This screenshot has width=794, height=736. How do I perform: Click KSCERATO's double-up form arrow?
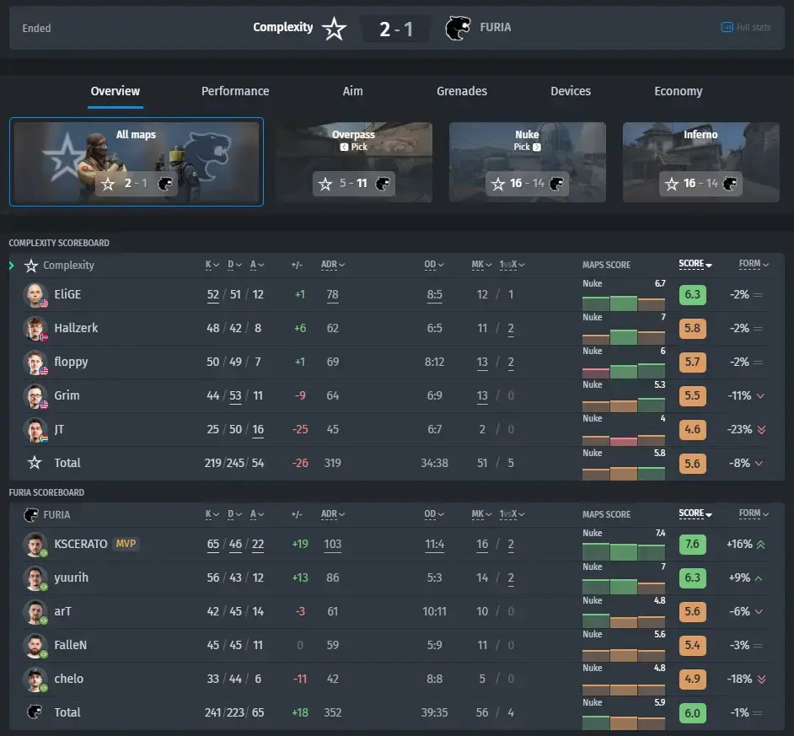pos(760,545)
